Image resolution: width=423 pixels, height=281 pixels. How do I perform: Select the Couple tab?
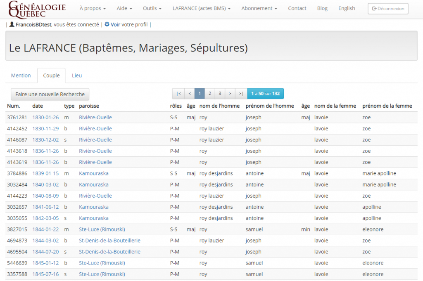pyautogui.click(x=51, y=76)
